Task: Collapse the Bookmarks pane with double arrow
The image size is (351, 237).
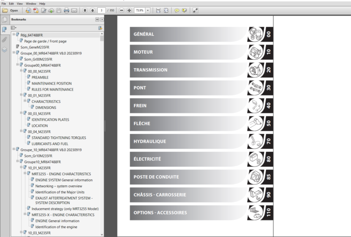Action: pyautogui.click(x=97, y=20)
